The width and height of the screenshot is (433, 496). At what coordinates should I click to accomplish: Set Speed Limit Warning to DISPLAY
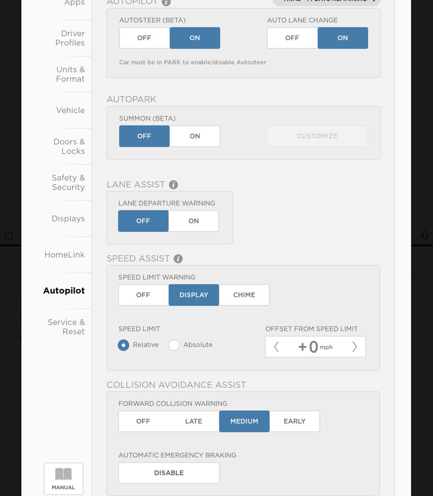pyautogui.click(x=194, y=295)
